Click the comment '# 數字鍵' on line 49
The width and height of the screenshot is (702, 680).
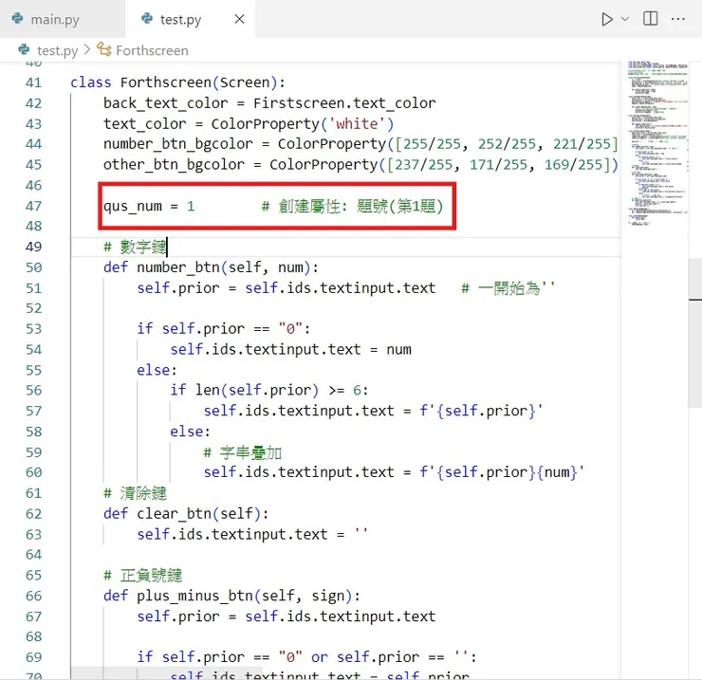tap(135, 248)
